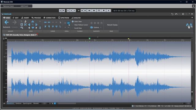Zoom out vertically with the large down triangle
Screen dimensions: 196x110
click(33, 28)
